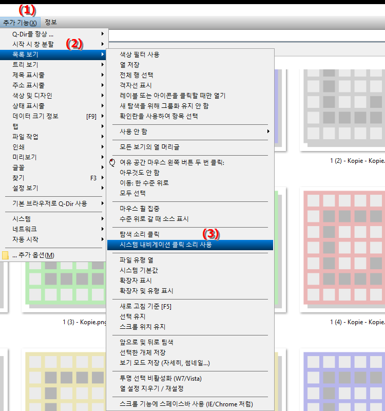The height and width of the screenshot is (411, 385).
Task: Enable 시스템 내비게이션 클릭 소리 사용
Action: (x=190, y=245)
